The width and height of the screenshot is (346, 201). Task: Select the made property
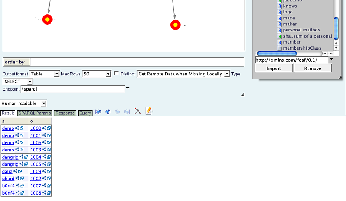click(289, 18)
